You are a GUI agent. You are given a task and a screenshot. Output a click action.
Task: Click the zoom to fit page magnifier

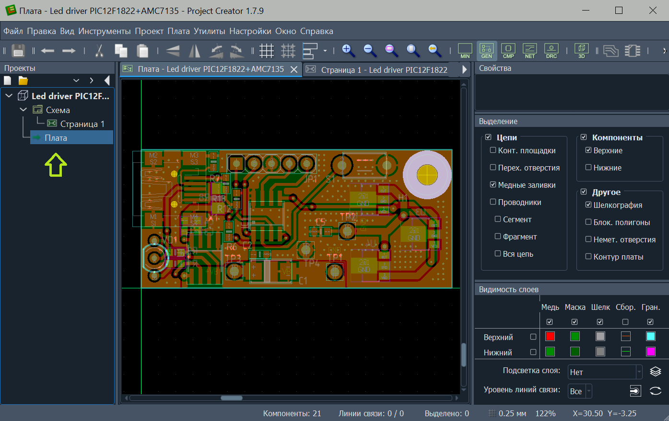coord(413,50)
